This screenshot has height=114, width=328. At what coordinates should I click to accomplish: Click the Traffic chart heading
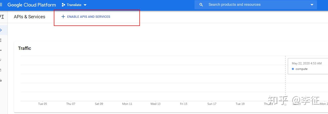(x=25, y=48)
